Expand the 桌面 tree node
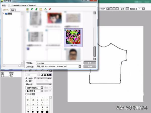The image size is (151, 113). 4,14
